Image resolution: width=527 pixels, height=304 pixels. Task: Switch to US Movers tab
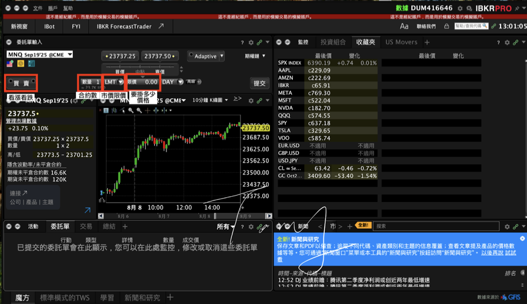click(401, 42)
